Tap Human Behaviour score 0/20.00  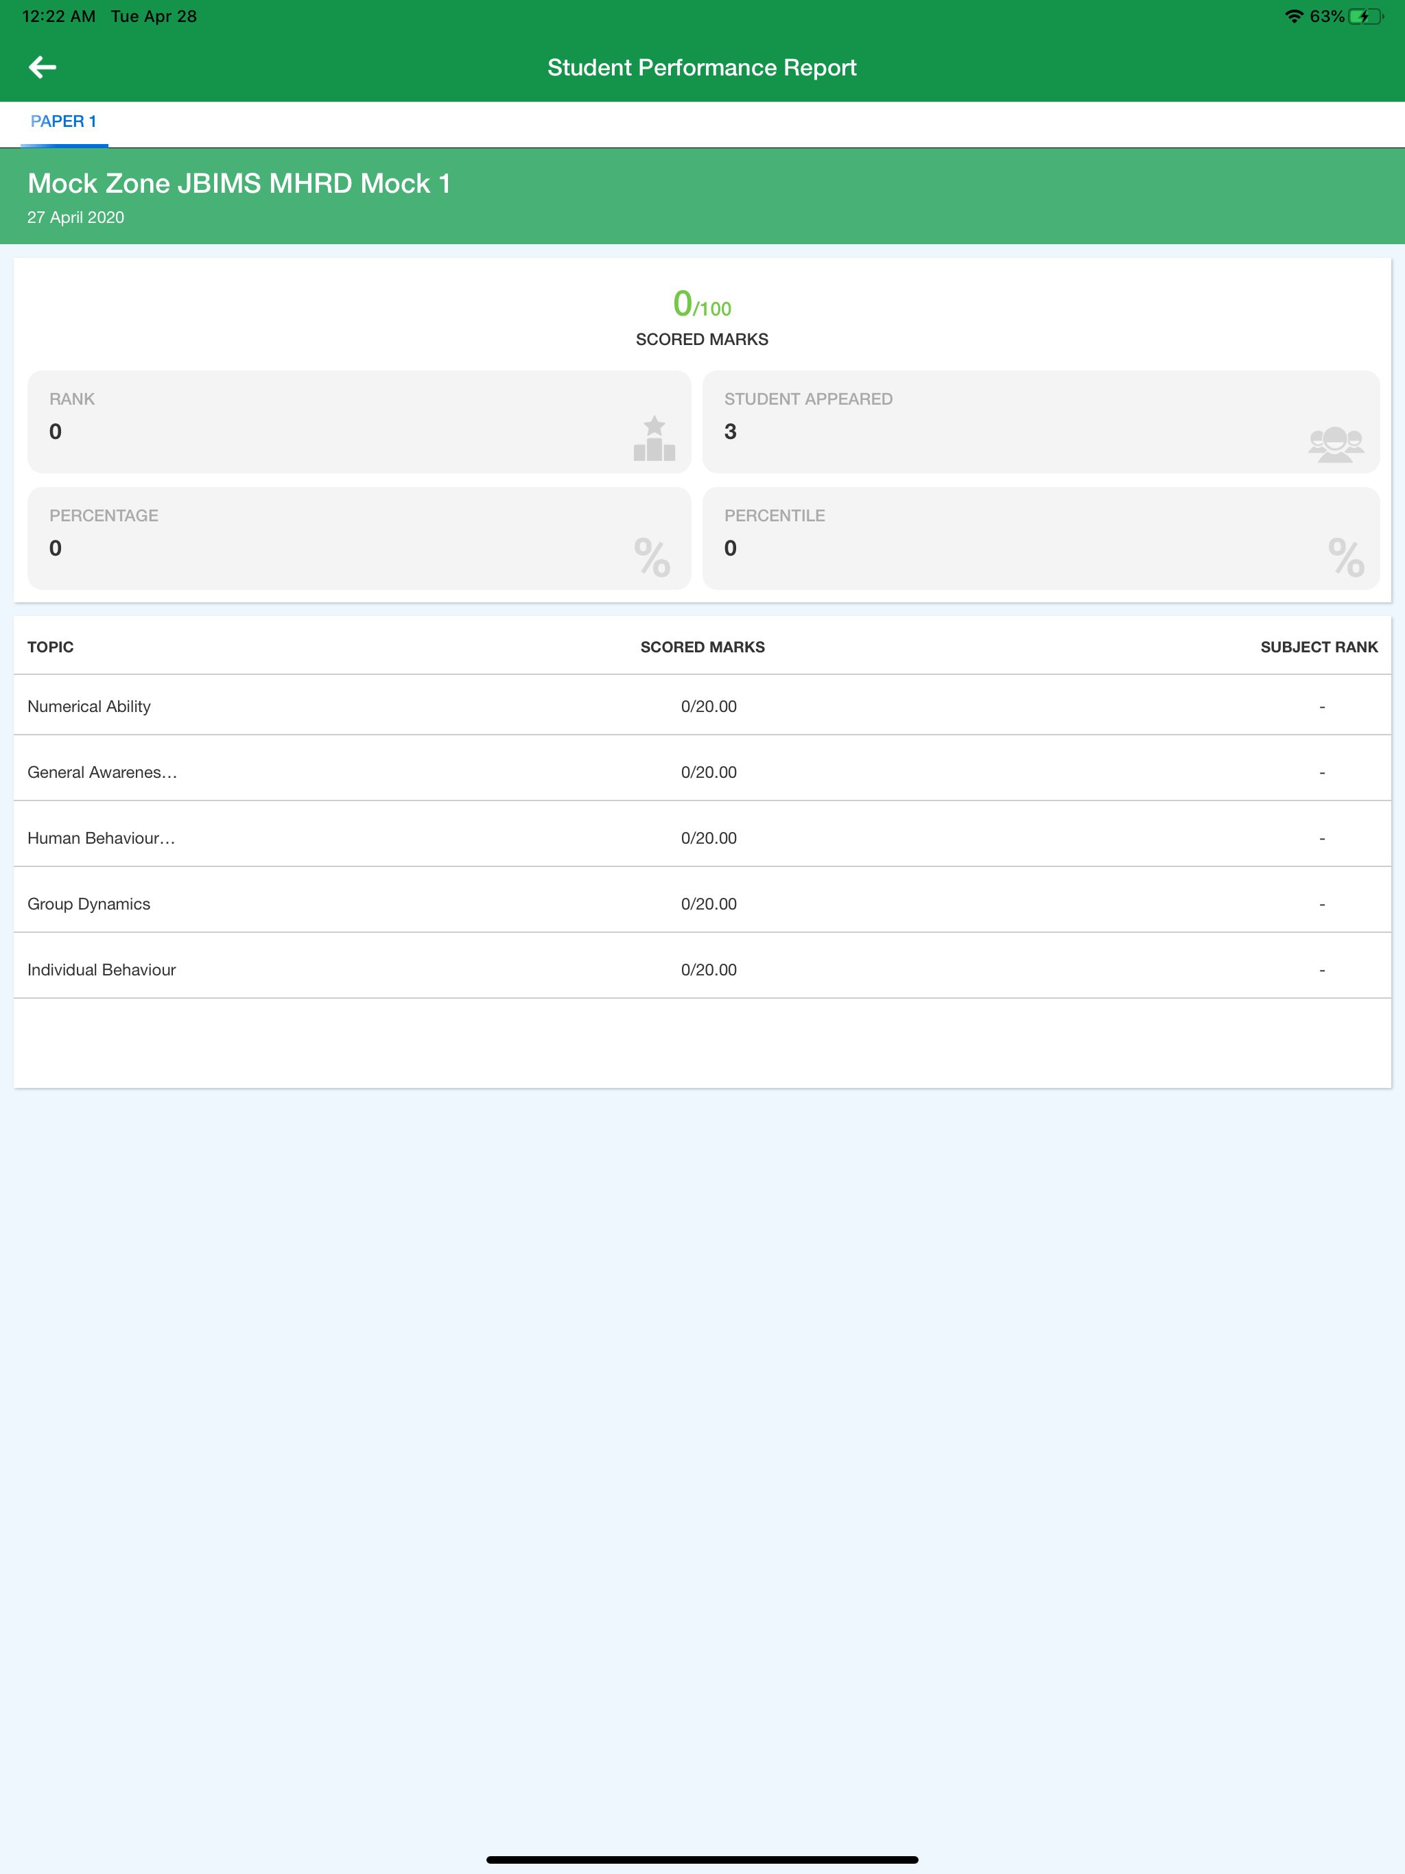pyautogui.click(x=709, y=839)
